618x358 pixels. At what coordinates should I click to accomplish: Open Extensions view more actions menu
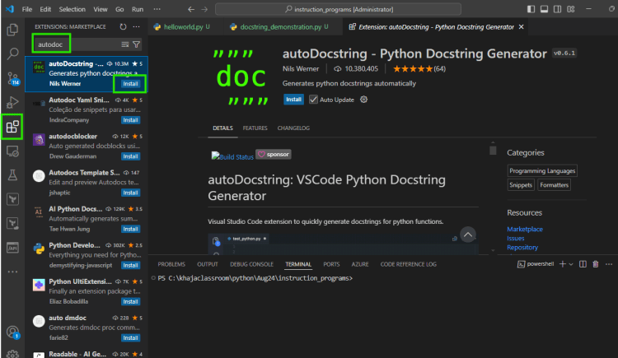click(136, 27)
